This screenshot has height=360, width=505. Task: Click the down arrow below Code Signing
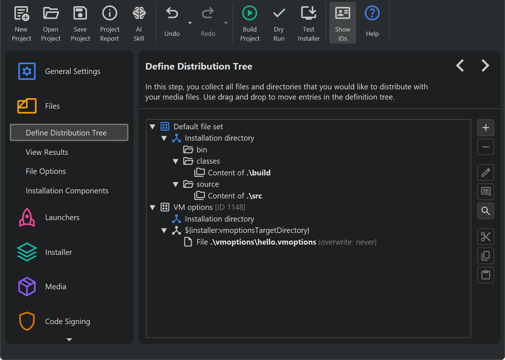click(x=69, y=339)
